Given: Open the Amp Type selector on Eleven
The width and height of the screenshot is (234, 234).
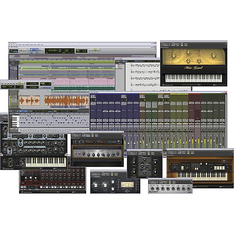Looking at the screenshot, I should tap(89, 142).
